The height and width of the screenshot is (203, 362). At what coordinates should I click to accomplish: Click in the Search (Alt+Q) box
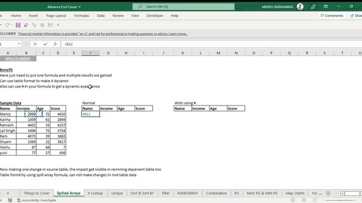183,7
